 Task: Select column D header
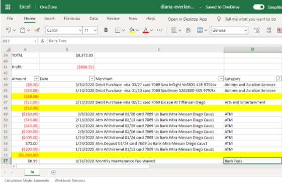click(252, 49)
